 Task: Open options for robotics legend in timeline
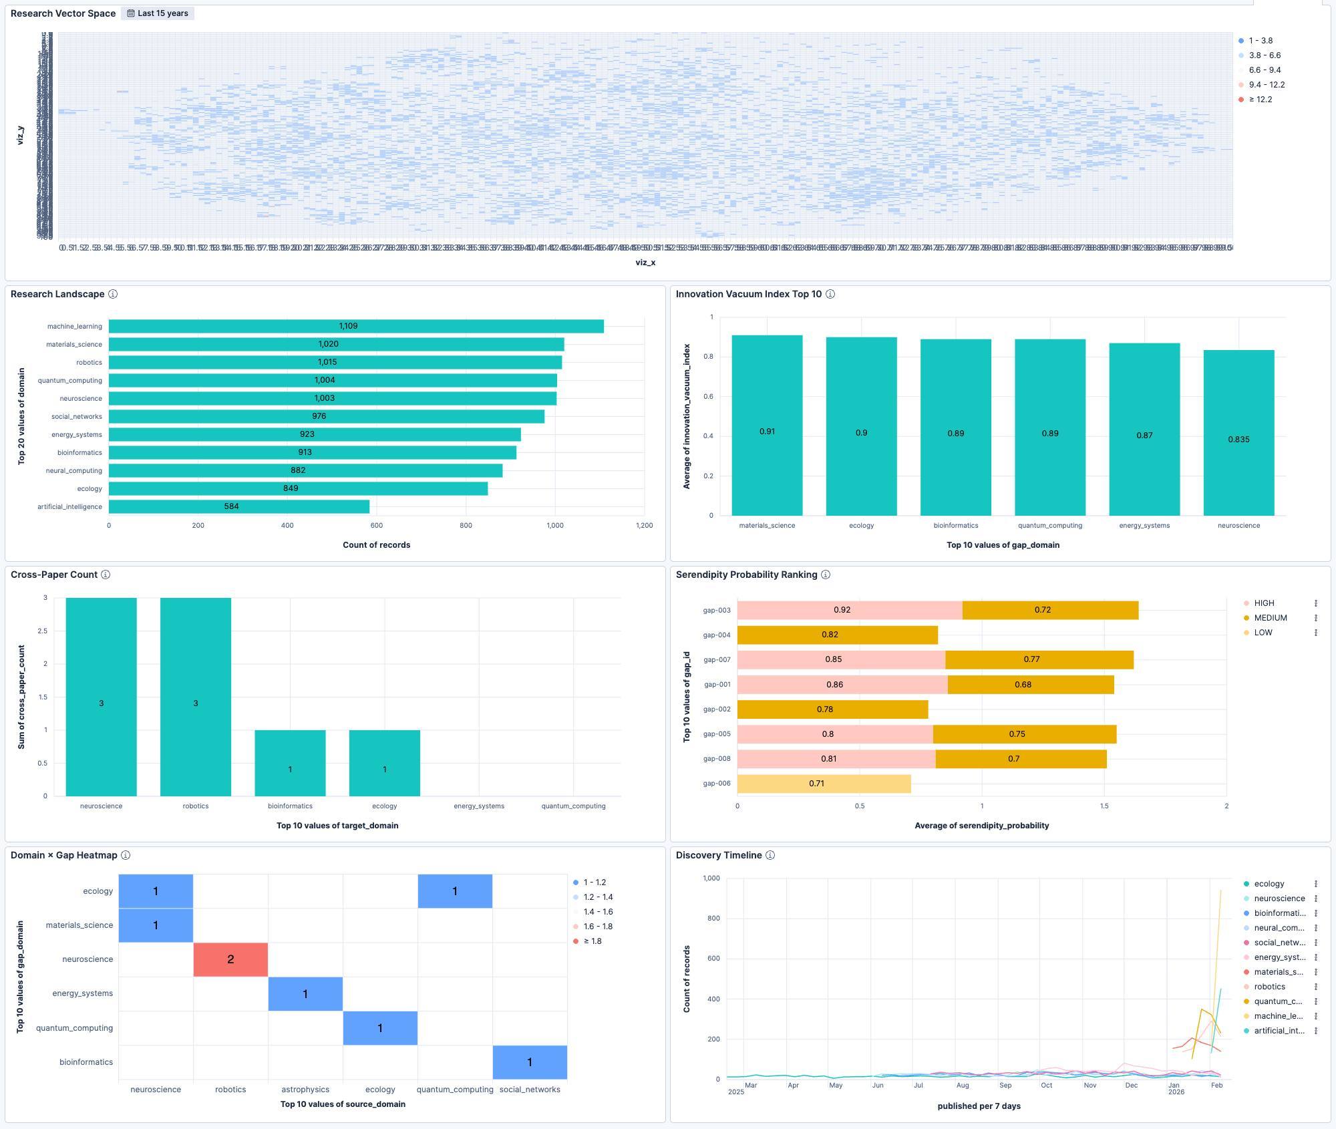click(x=1316, y=987)
